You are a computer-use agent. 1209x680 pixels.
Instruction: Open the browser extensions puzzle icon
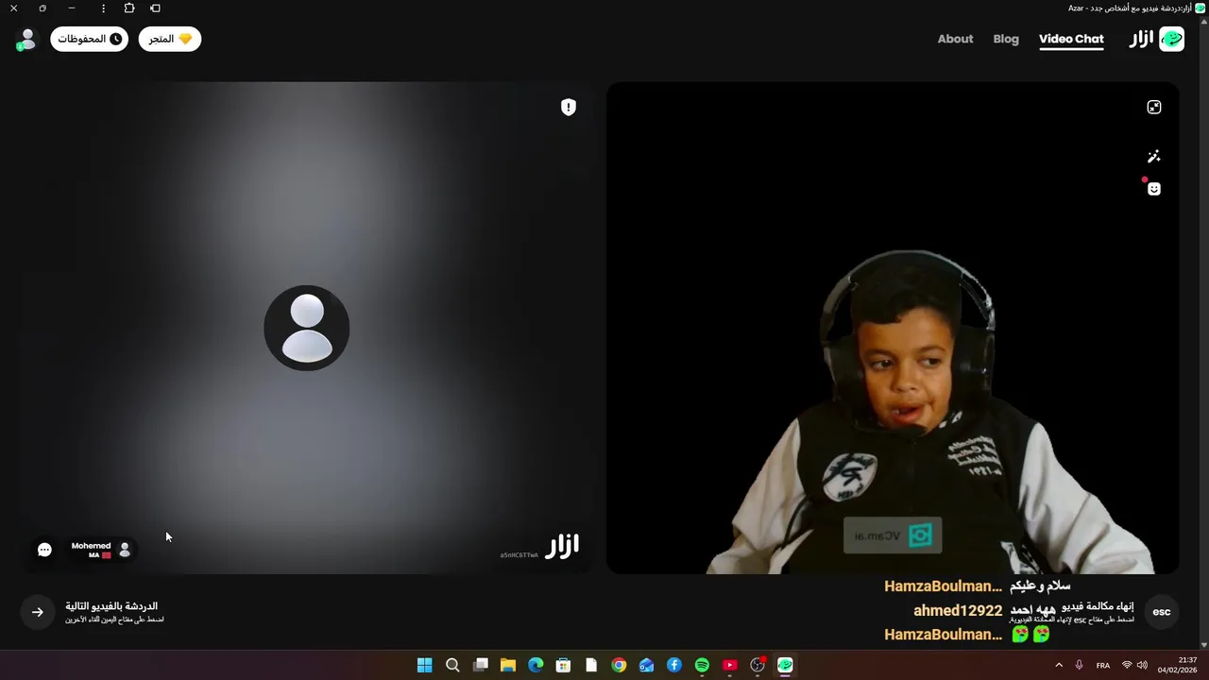(x=129, y=8)
